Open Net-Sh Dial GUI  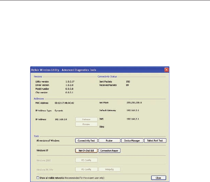coord(86,150)
